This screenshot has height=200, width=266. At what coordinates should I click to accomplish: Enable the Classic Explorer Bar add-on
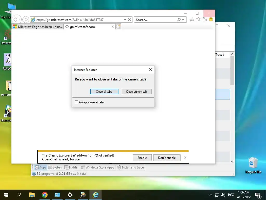(x=142, y=158)
